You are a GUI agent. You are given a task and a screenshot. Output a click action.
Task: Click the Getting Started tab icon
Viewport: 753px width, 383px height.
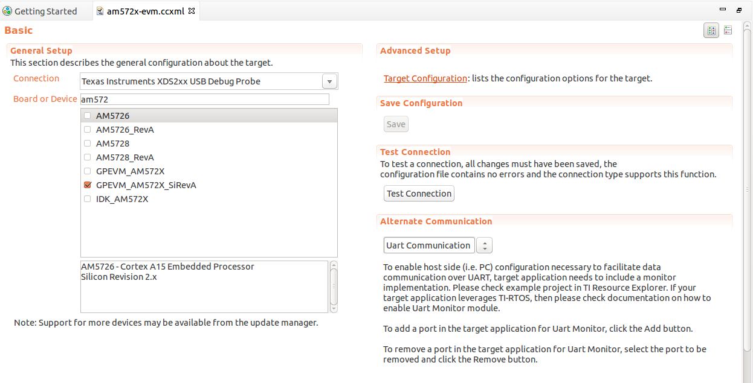point(7,11)
